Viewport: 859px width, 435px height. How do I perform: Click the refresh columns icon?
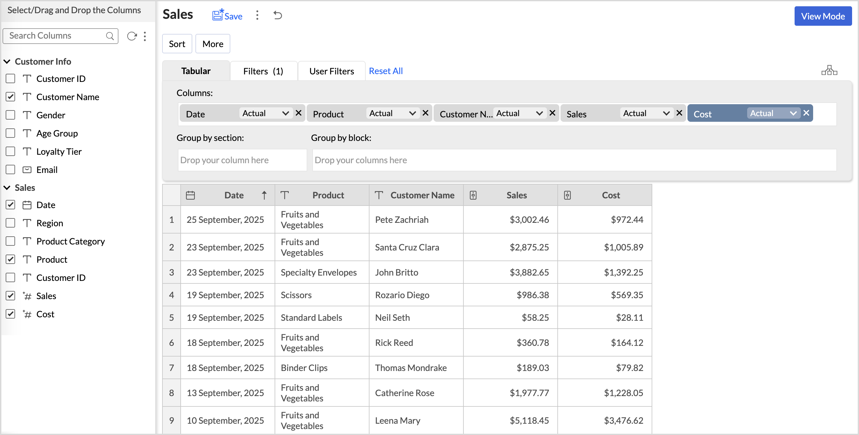point(132,36)
